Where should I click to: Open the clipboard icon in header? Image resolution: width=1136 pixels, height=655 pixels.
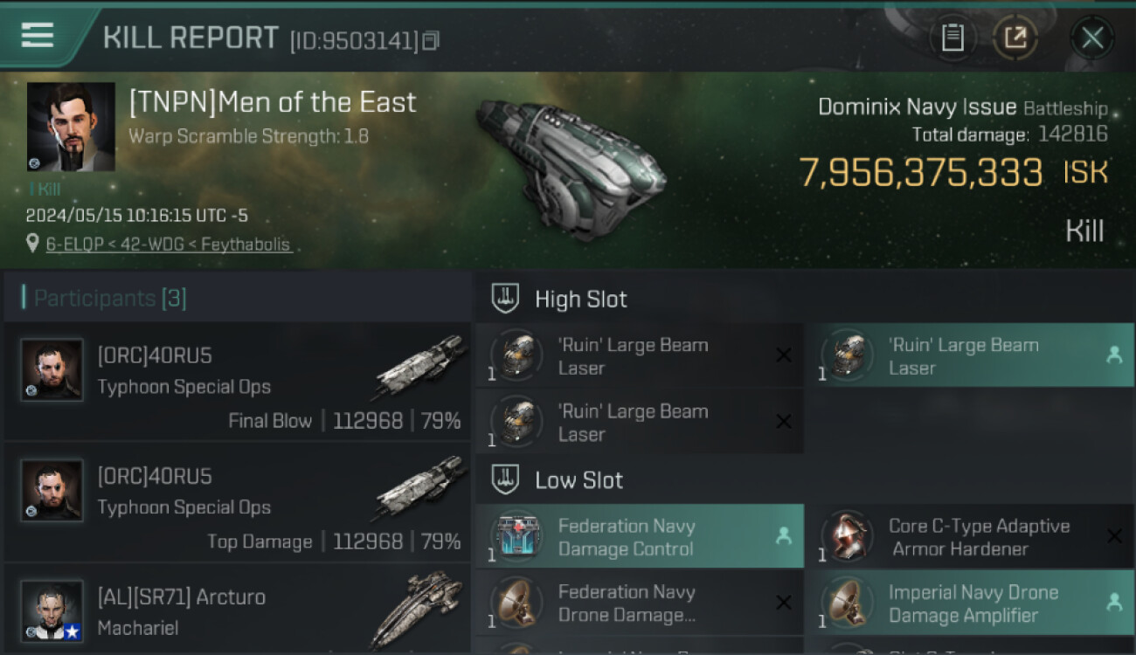(x=952, y=38)
